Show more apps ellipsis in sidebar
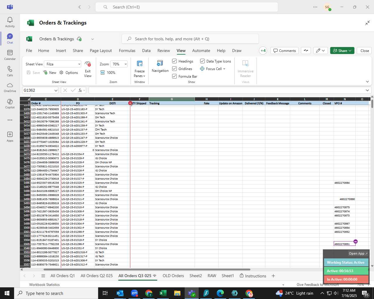Screen dimensions: 374x299 [x=10, y=120]
